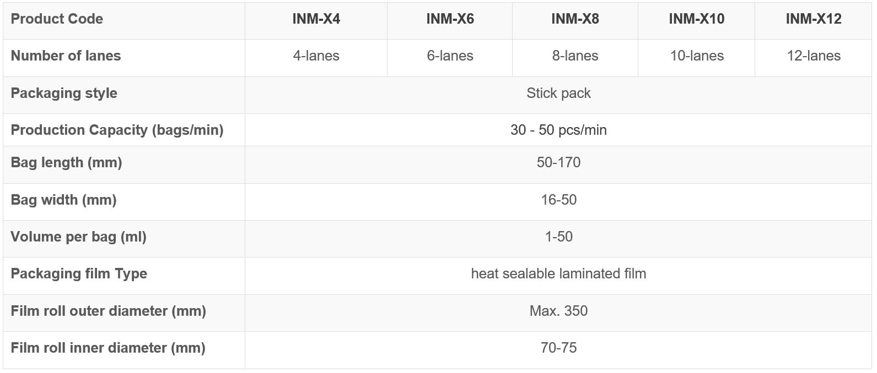This screenshot has height=373, width=877.
Task: Click the INM-X12 column header
Action: (813, 19)
